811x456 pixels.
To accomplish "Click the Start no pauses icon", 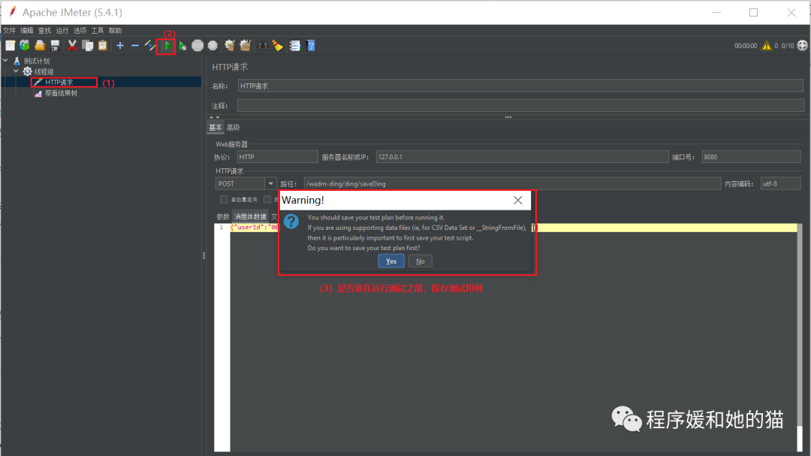I will [182, 46].
